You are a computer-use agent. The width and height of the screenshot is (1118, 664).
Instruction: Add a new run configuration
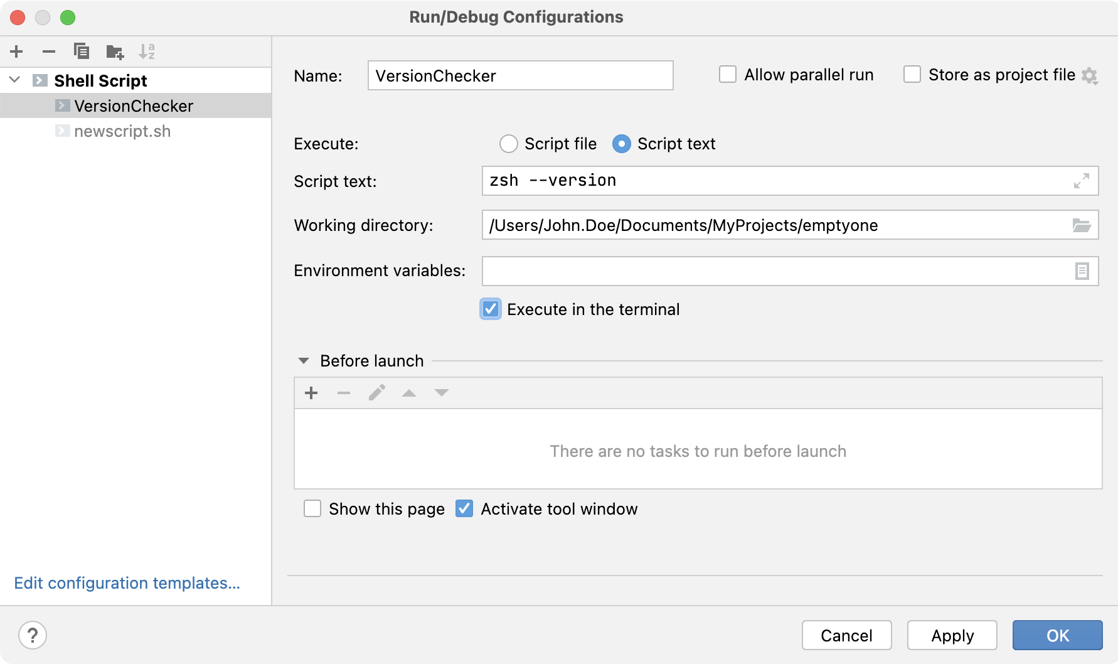[x=16, y=51]
